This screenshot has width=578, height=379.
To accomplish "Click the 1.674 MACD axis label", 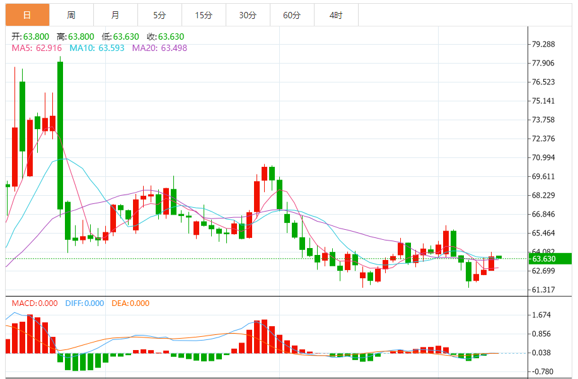I will pos(541,315).
